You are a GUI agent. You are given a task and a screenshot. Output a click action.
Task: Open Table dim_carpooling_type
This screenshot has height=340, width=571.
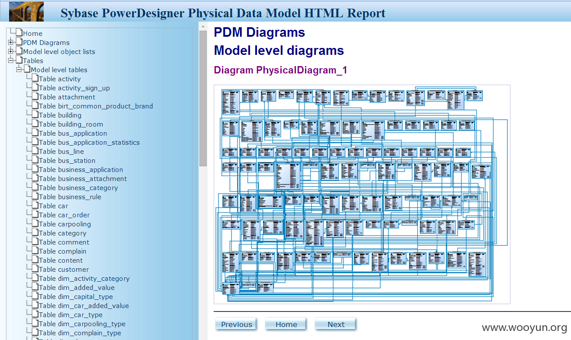(82, 324)
